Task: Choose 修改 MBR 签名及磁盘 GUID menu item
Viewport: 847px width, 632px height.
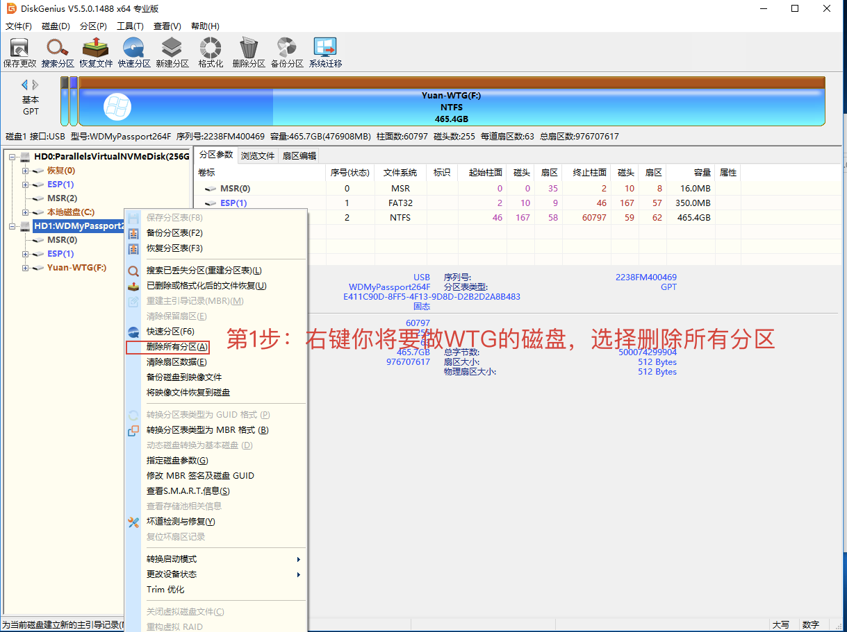Action: 215,476
